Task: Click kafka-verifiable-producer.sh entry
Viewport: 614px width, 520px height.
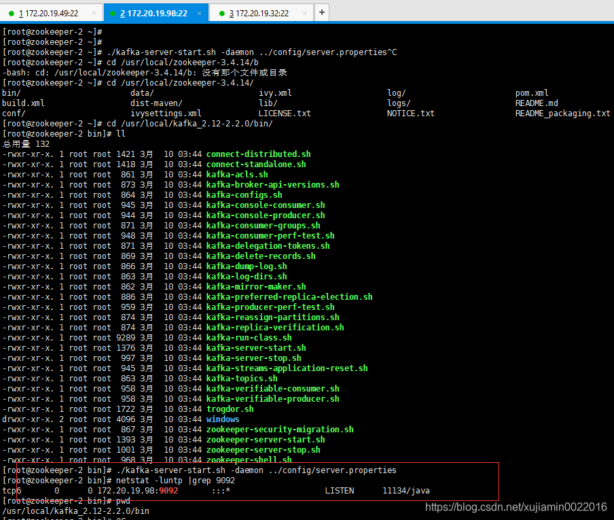Action: [x=273, y=398]
